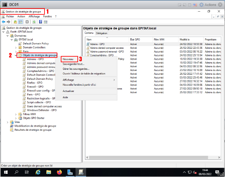Expand the Filtres WMI node
The width and height of the screenshot is (225, 177).
(x=16, y=114)
